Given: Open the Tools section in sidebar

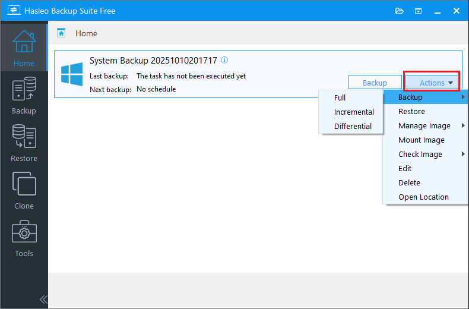Looking at the screenshot, I should pos(24,238).
